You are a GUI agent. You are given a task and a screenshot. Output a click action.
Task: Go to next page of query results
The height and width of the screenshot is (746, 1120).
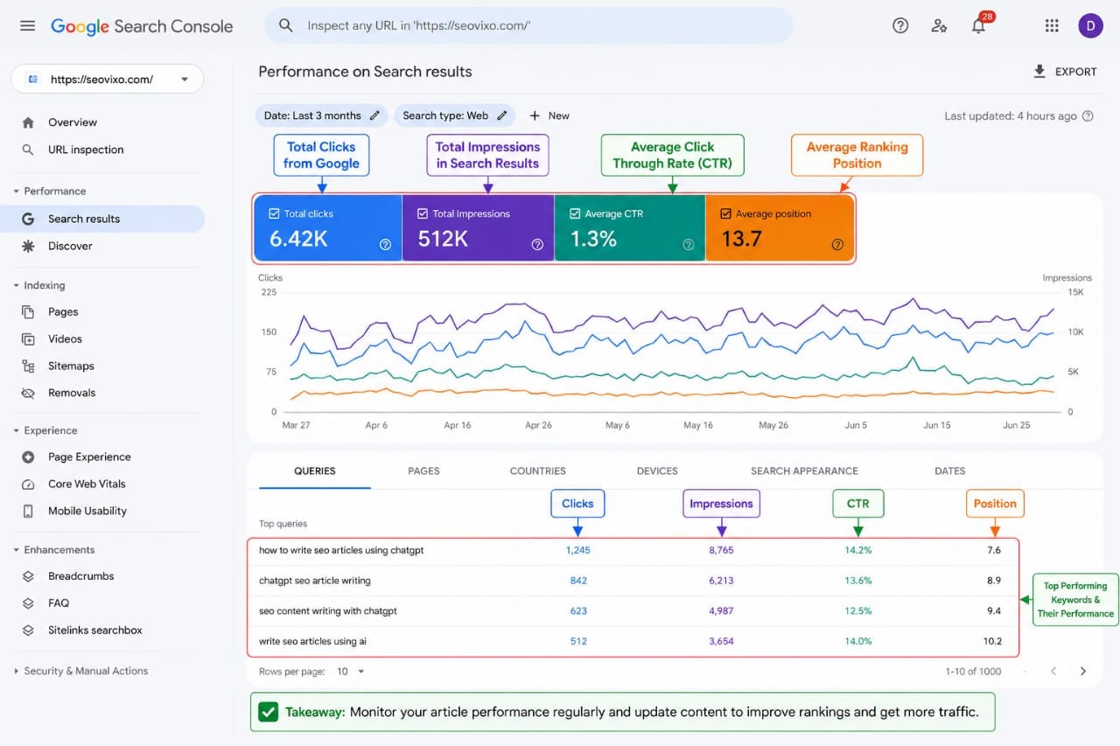click(1082, 671)
